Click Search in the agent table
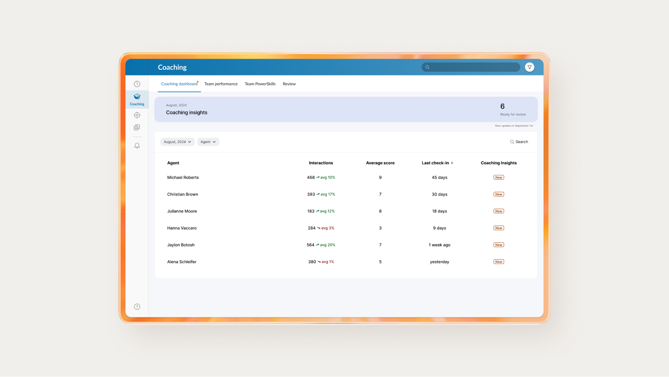 coord(519,142)
